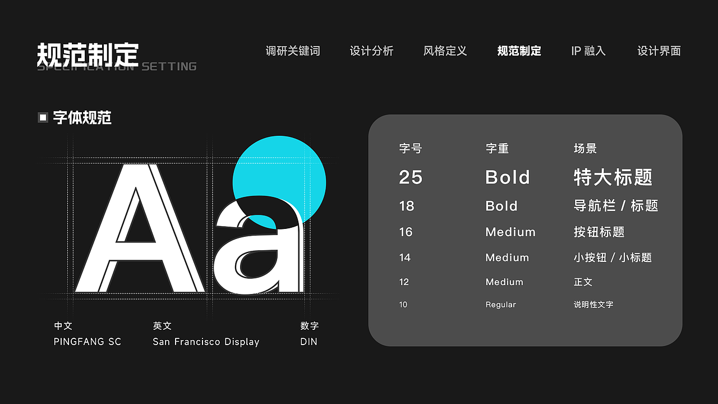Image resolution: width=718 pixels, height=404 pixels.
Task: Open the IP 融入 tab
Action: (588, 51)
